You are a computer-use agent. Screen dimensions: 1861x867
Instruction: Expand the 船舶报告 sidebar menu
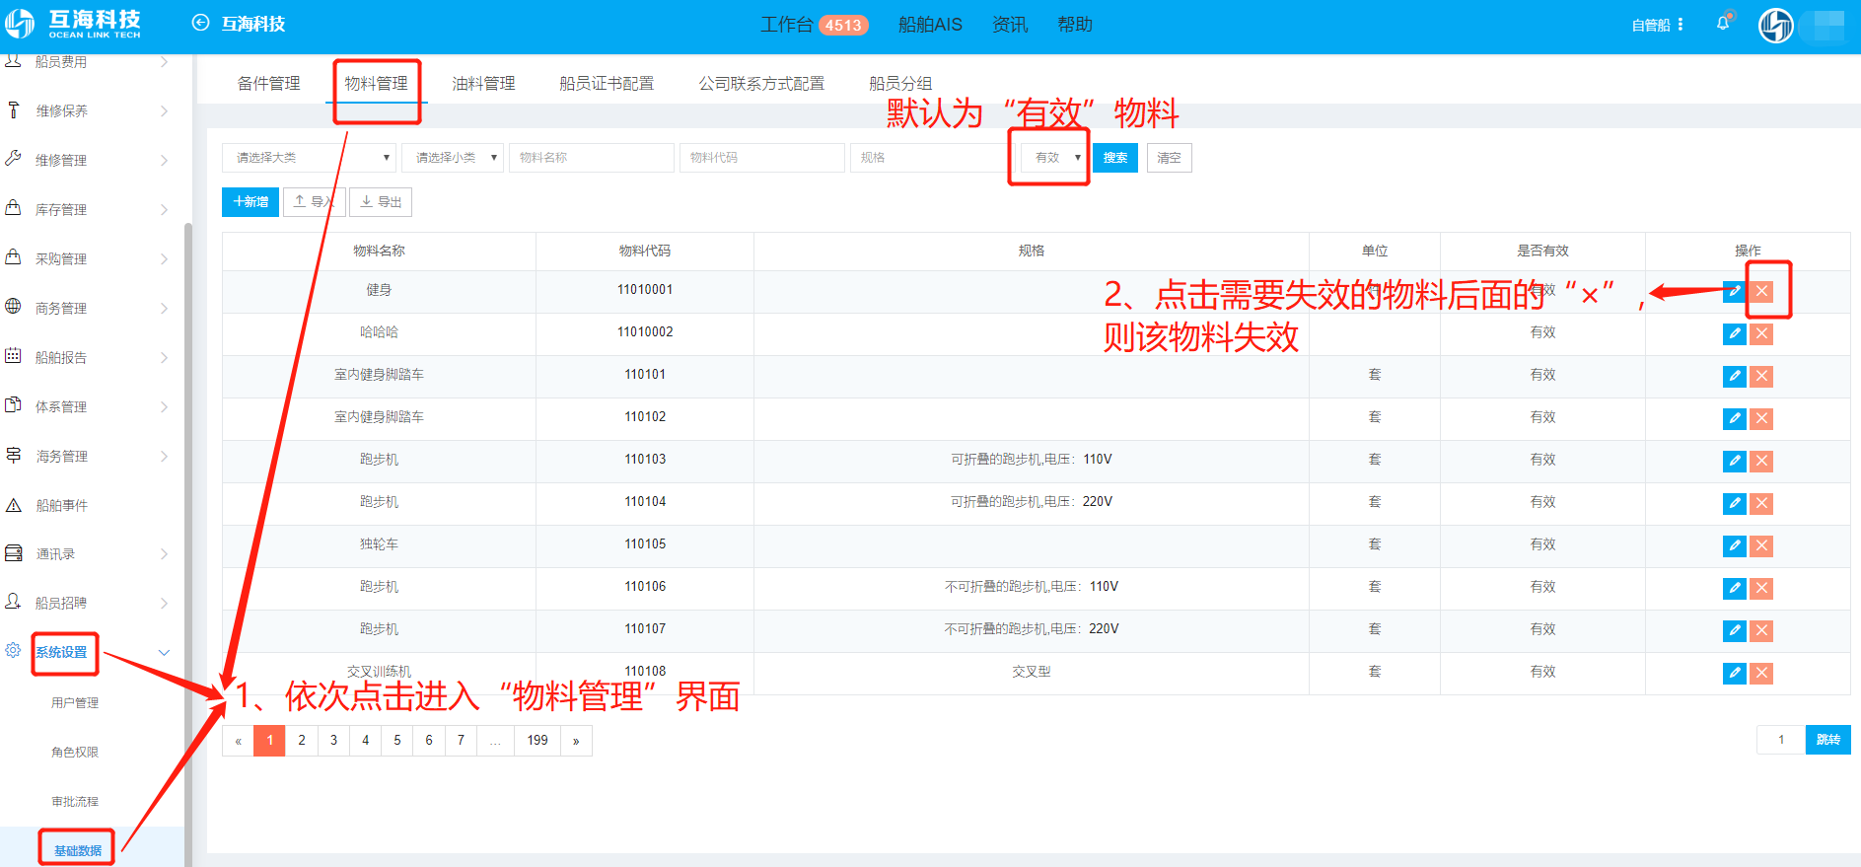164,357
